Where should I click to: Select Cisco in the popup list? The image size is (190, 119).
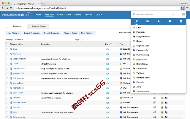[x=139, y=28]
